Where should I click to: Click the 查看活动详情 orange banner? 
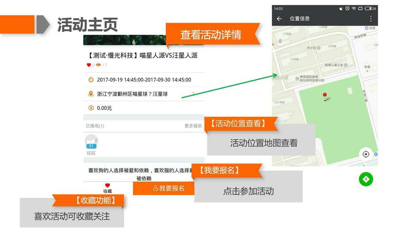click(211, 35)
